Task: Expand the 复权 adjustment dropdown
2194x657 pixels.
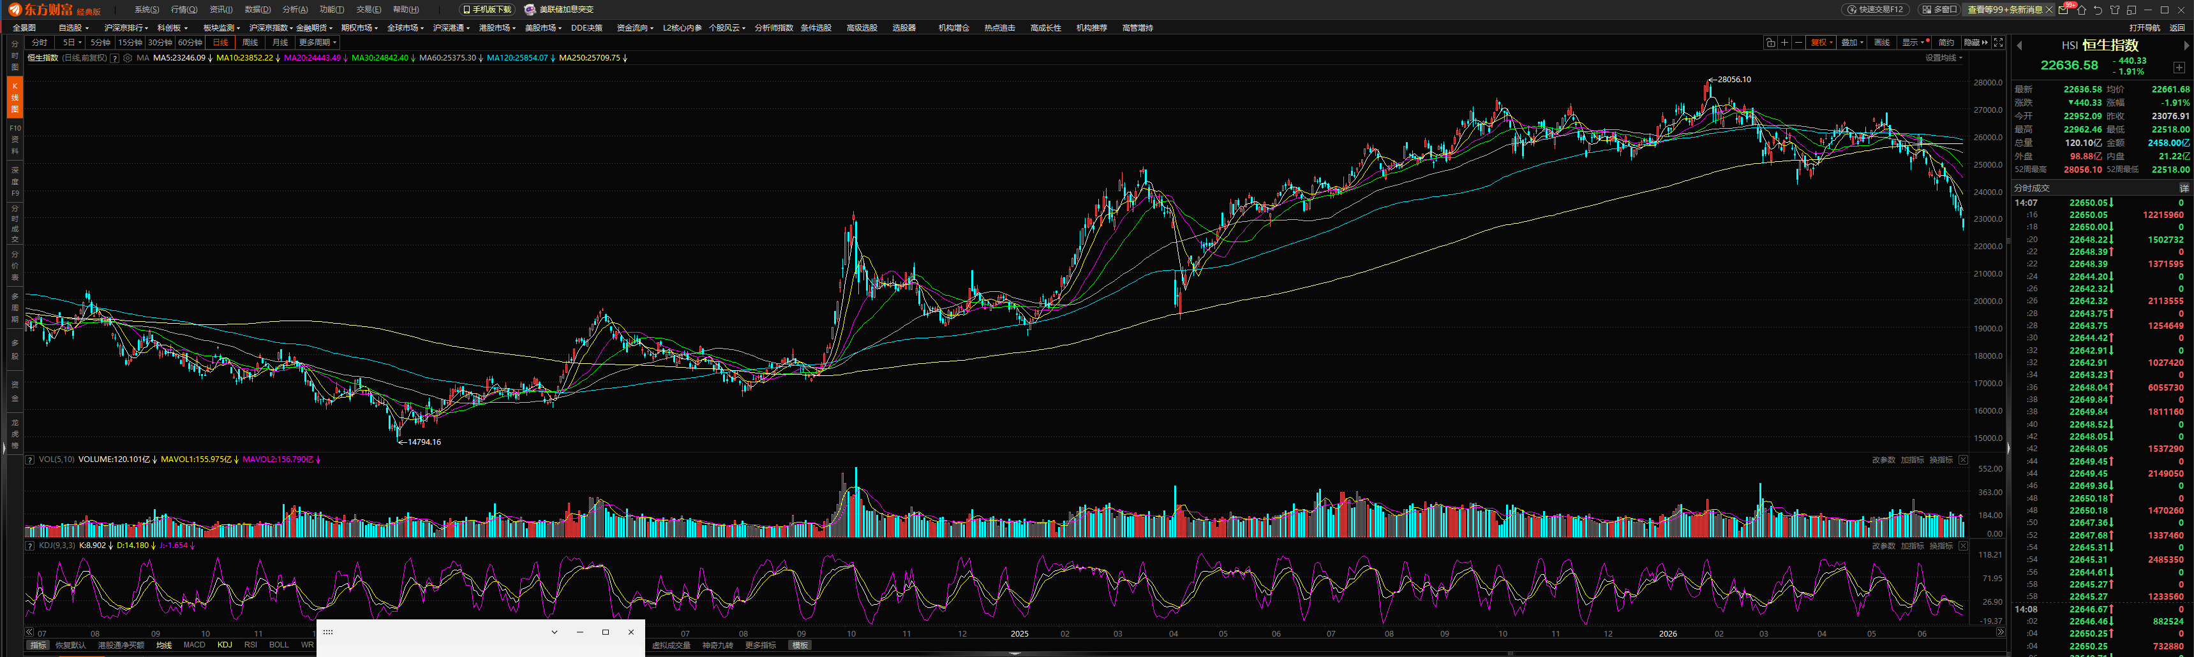Action: click(1821, 43)
